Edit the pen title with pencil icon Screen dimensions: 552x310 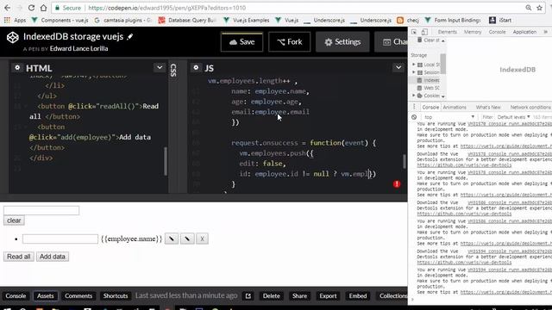pyautogui.click(x=130, y=36)
